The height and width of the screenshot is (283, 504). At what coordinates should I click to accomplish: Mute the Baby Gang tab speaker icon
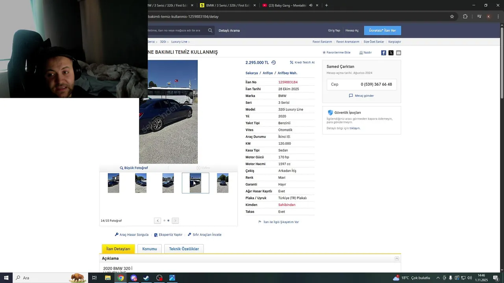[311, 6]
